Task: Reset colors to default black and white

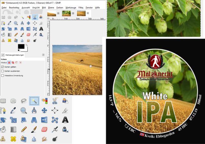Action: (19, 50)
